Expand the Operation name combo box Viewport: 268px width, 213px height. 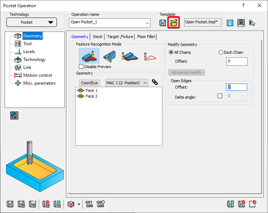coord(147,23)
